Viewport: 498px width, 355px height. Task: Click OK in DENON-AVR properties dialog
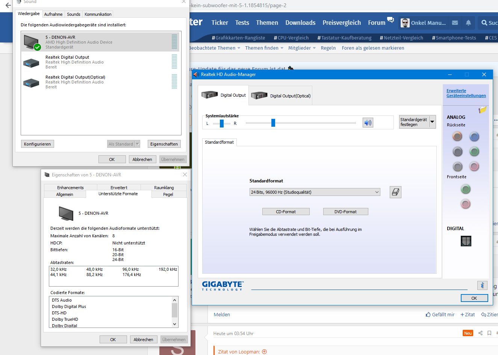(113, 340)
